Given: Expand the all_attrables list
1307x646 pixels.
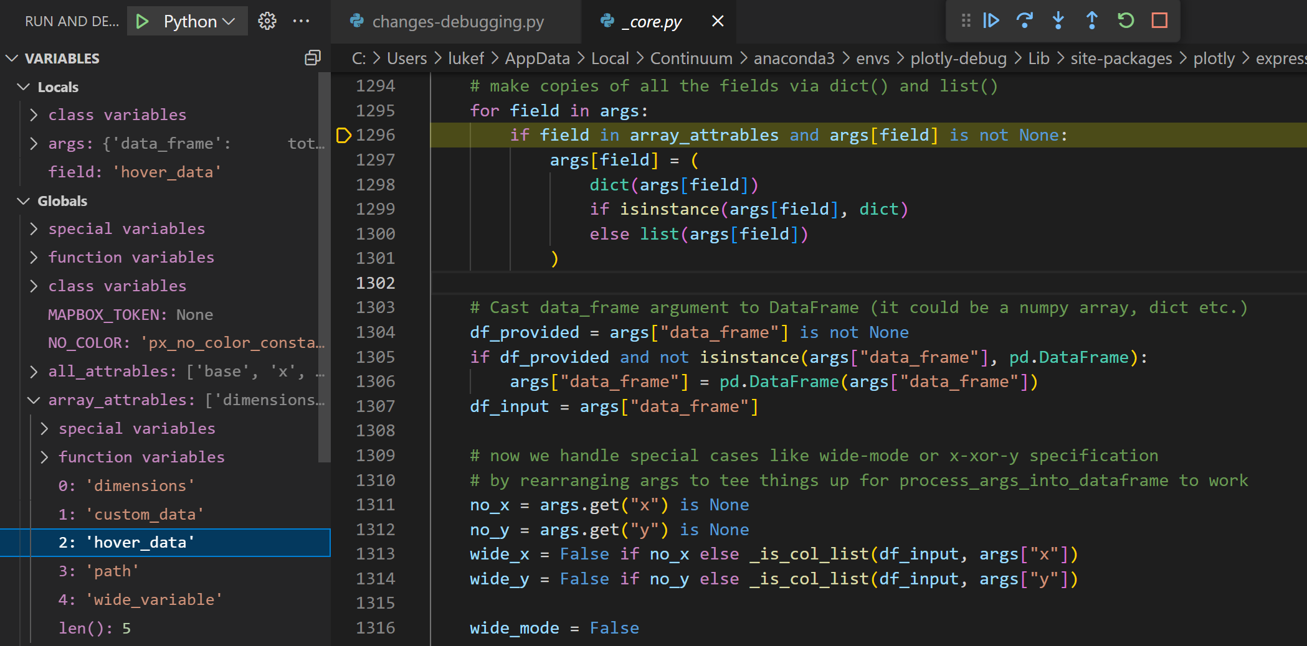Looking at the screenshot, I should [x=34, y=372].
